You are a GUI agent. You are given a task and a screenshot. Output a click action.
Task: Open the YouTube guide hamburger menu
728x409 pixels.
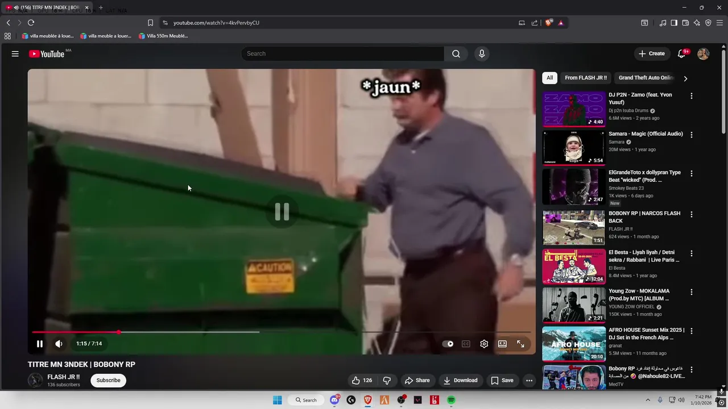click(15, 53)
